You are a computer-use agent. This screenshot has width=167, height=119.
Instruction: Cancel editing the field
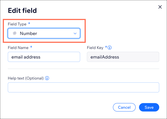click(124, 107)
